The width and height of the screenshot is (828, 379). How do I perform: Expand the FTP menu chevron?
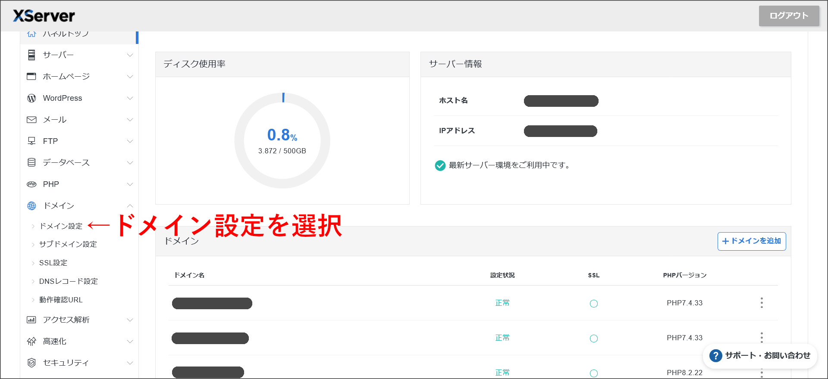coord(130,141)
